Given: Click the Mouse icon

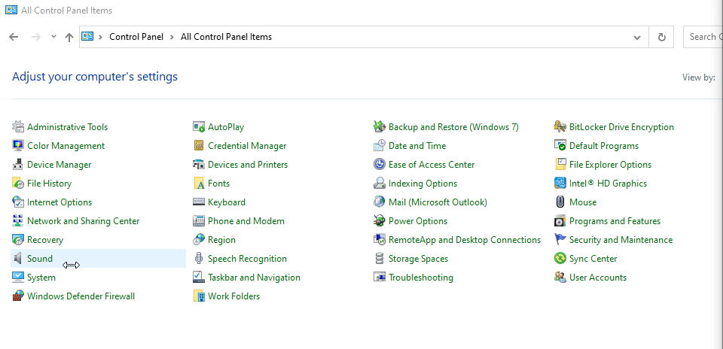Looking at the screenshot, I should tap(560, 202).
